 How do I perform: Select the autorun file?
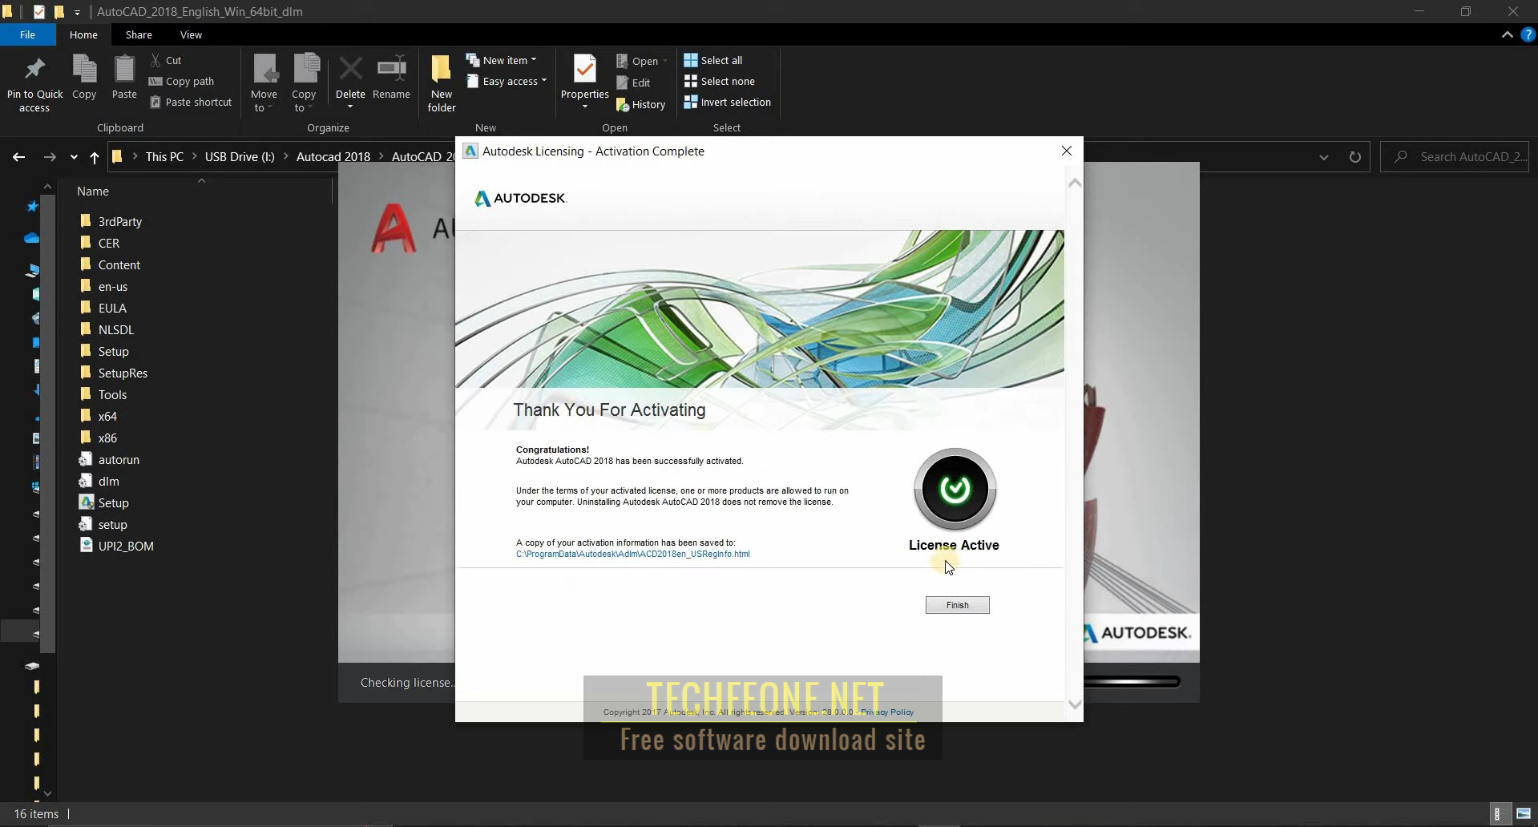tap(109, 459)
